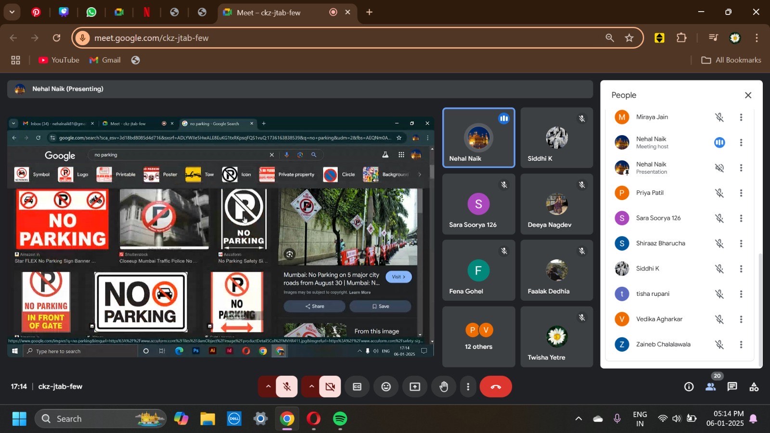Viewport: 770px width, 433px height.
Task: Click the Present now share screen icon
Action: [415, 387]
